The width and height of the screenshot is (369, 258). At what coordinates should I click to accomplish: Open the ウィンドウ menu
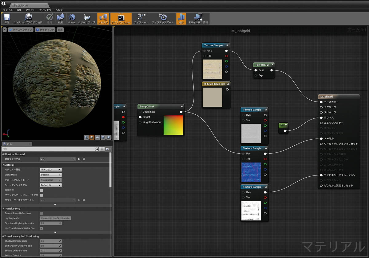(46, 10)
